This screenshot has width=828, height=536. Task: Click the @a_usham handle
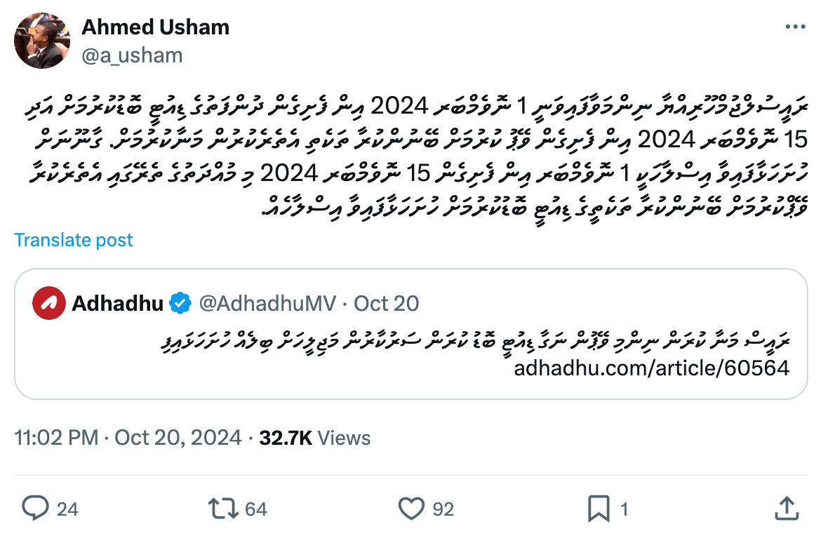[x=132, y=55]
